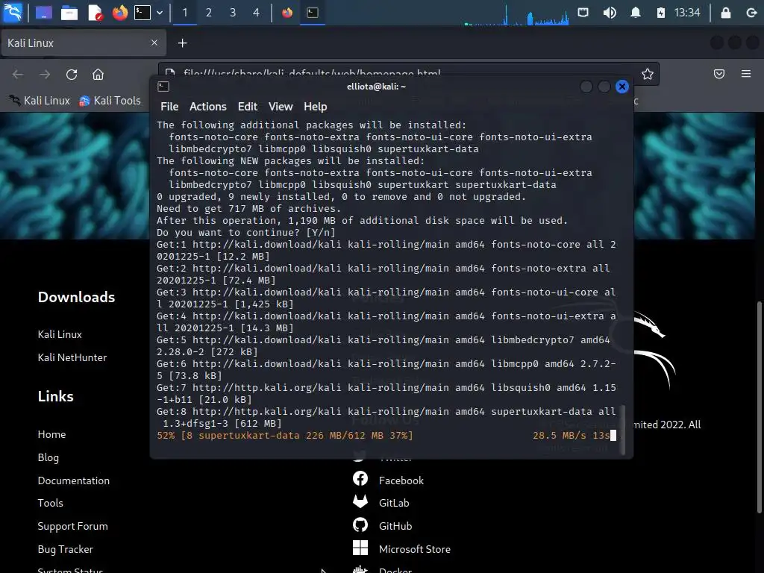The height and width of the screenshot is (573, 764).
Task: Click the display tray icon
Action: pyautogui.click(x=583, y=12)
